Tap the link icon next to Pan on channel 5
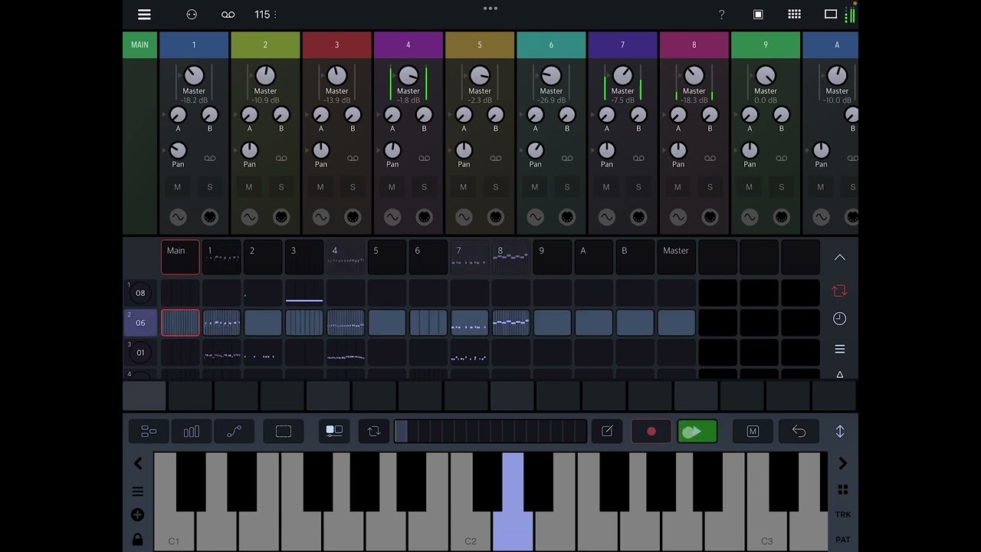The width and height of the screenshot is (981, 552). point(496,159)
